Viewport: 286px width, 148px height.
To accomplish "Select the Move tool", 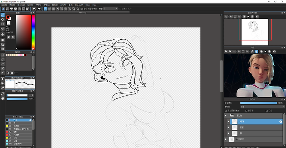I will click(x=2, y=34).
